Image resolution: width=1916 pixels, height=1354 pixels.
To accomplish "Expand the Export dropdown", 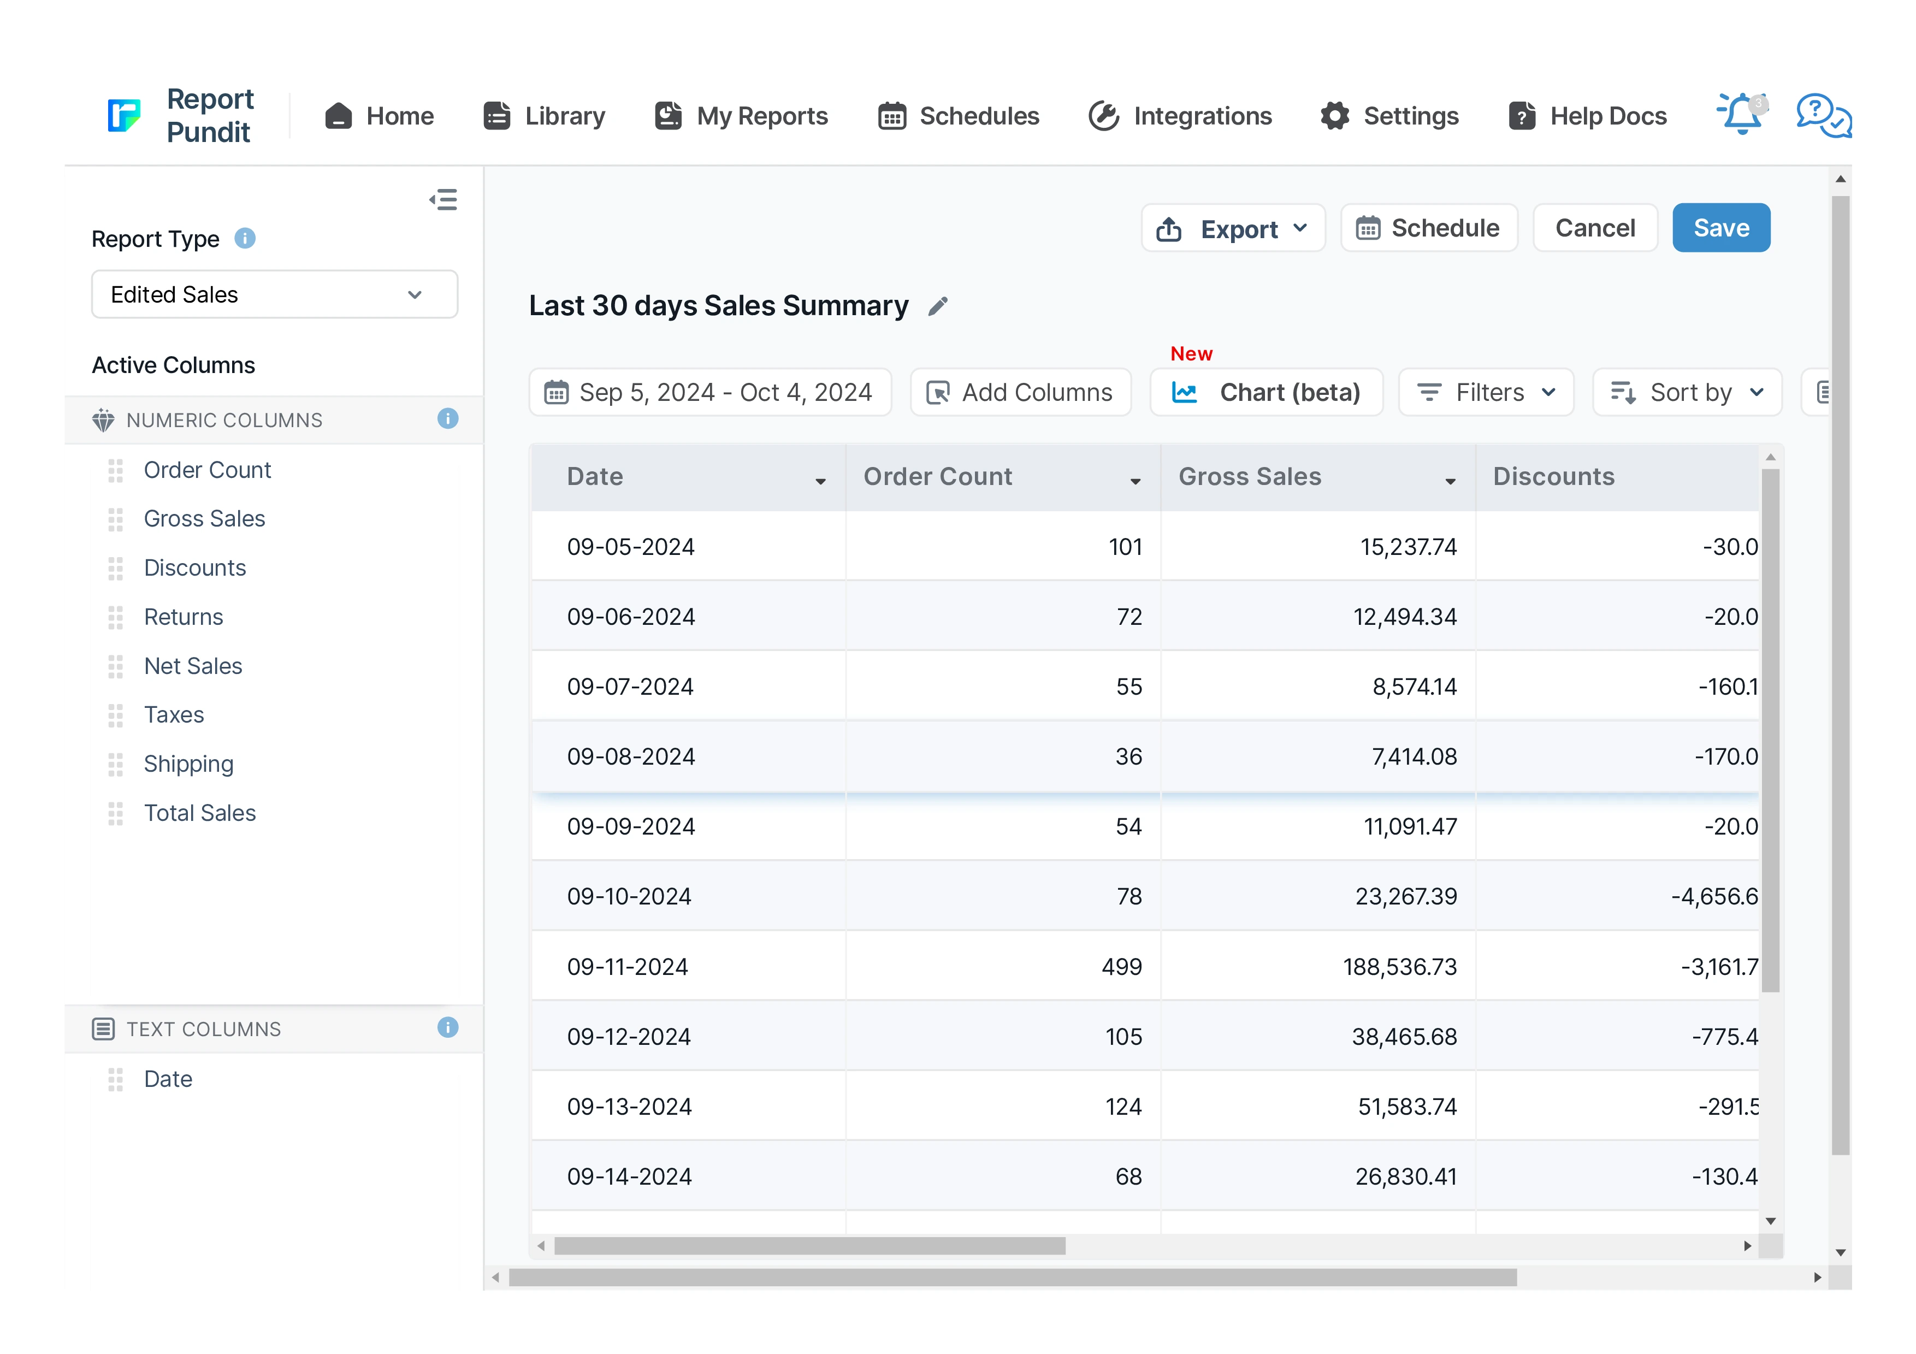I will click(1233, 229).
